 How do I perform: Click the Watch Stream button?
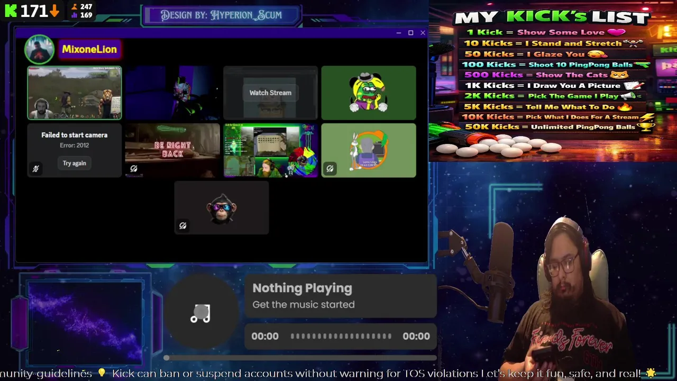270,93
